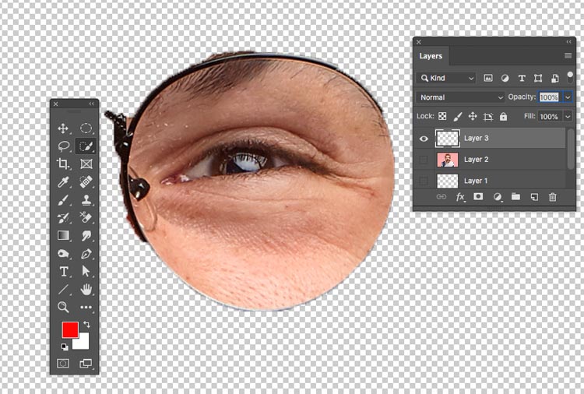Screen dimensions: 584x394
Task: Open the Fill percentage dropdown arrow
Action: pyautogui.click(x=568, y=117)
